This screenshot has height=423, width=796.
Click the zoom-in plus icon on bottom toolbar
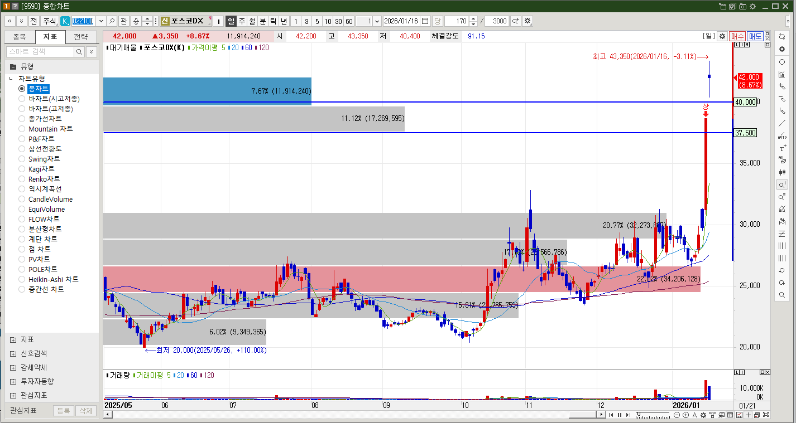[x=686, y=415]
